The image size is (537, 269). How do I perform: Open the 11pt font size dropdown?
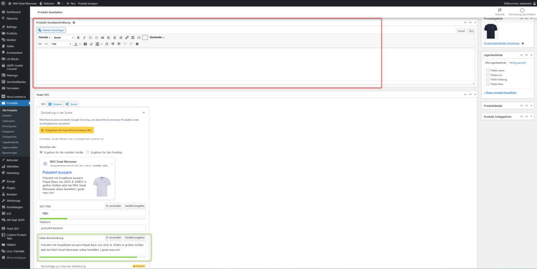pos(61,44)
